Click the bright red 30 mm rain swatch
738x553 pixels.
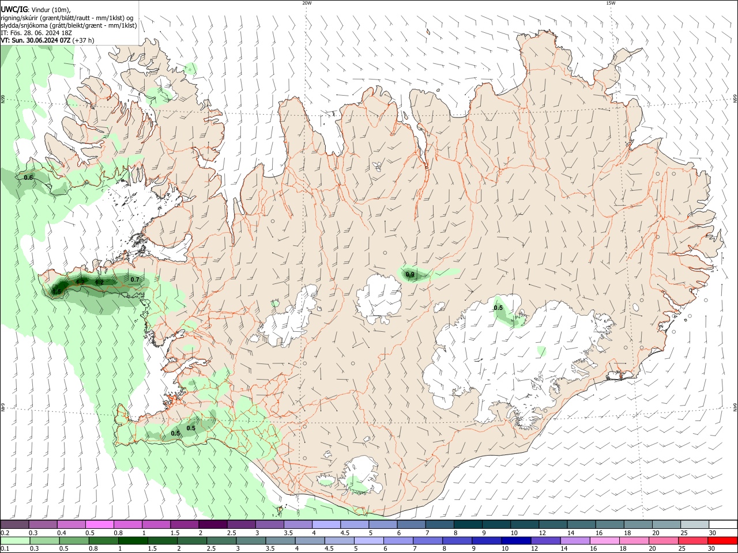pyautogui.click(x=722, y=540)
